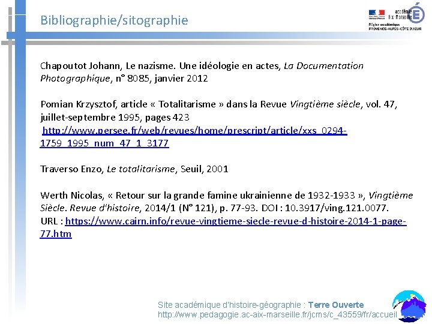Select the 'Bibliographie/sitographie' slide title
Image resolution: width=432 pixels, height=324 pixels.
click(114, 20)
